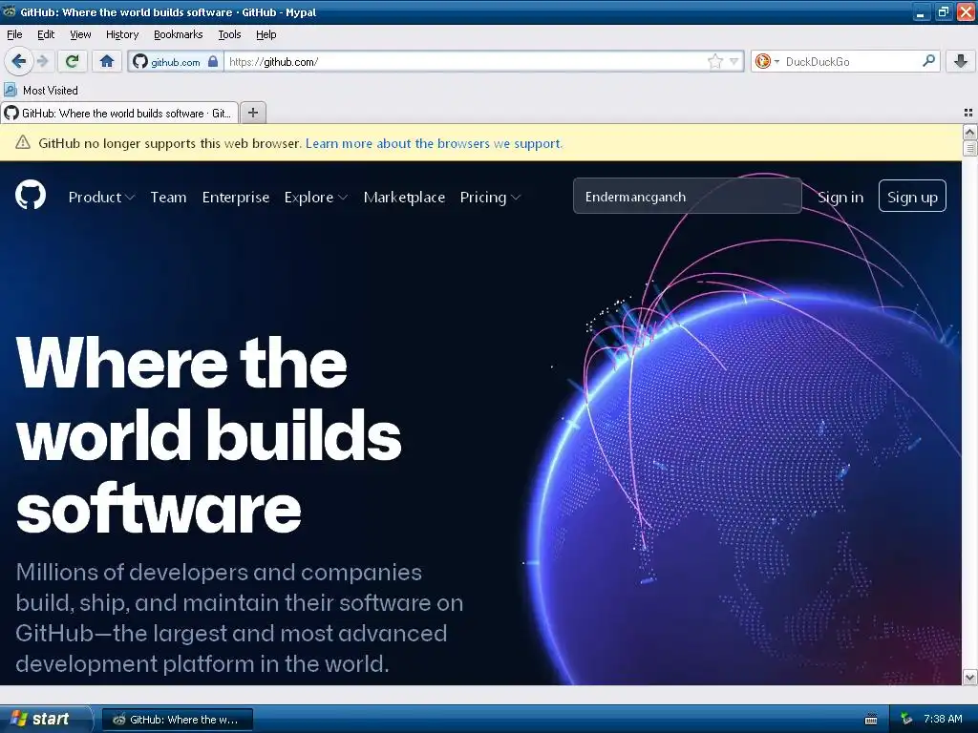Focus the DuckDuckGo search box
Viewport: 978px width, 733px height.
[850, 62]
